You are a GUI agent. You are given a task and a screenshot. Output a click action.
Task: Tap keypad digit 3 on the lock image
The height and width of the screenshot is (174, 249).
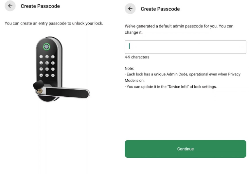(53, 57)
